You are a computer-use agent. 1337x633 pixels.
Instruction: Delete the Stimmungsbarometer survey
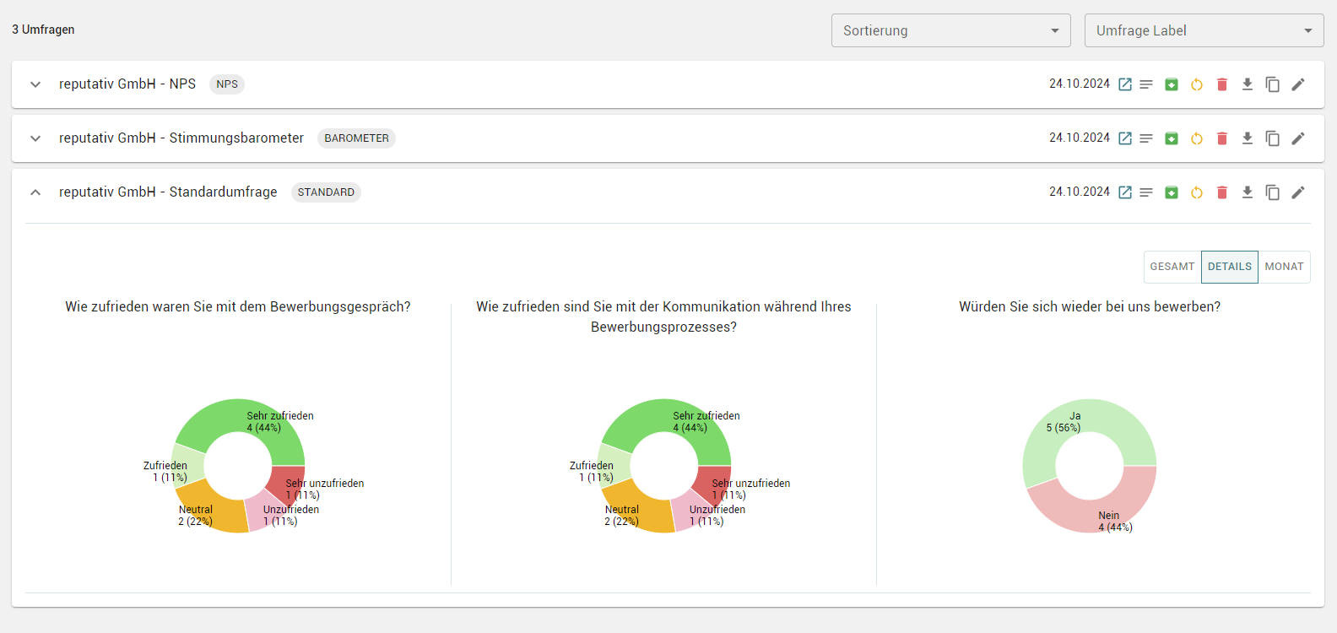[x=1222, y=138]
